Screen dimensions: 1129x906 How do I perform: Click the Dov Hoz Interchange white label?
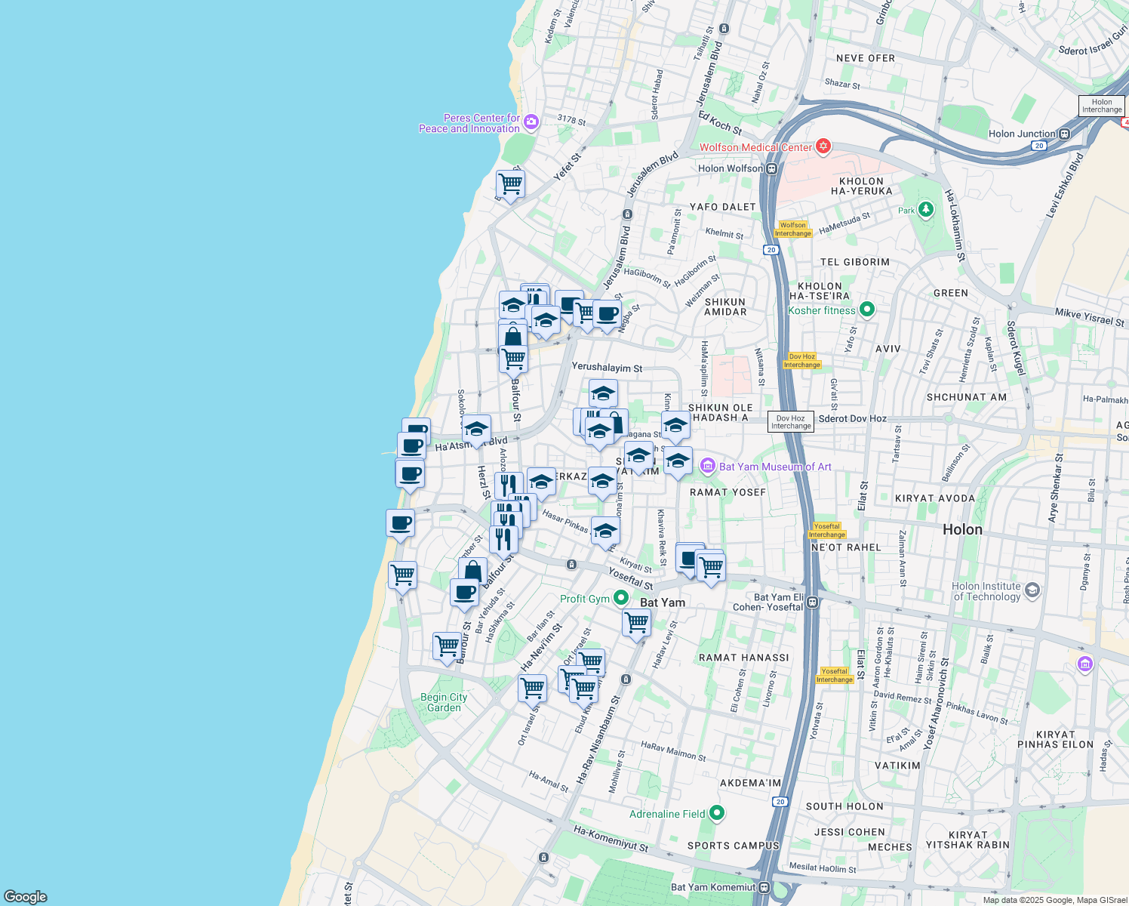pyautogui.click(x=791, y=422)
